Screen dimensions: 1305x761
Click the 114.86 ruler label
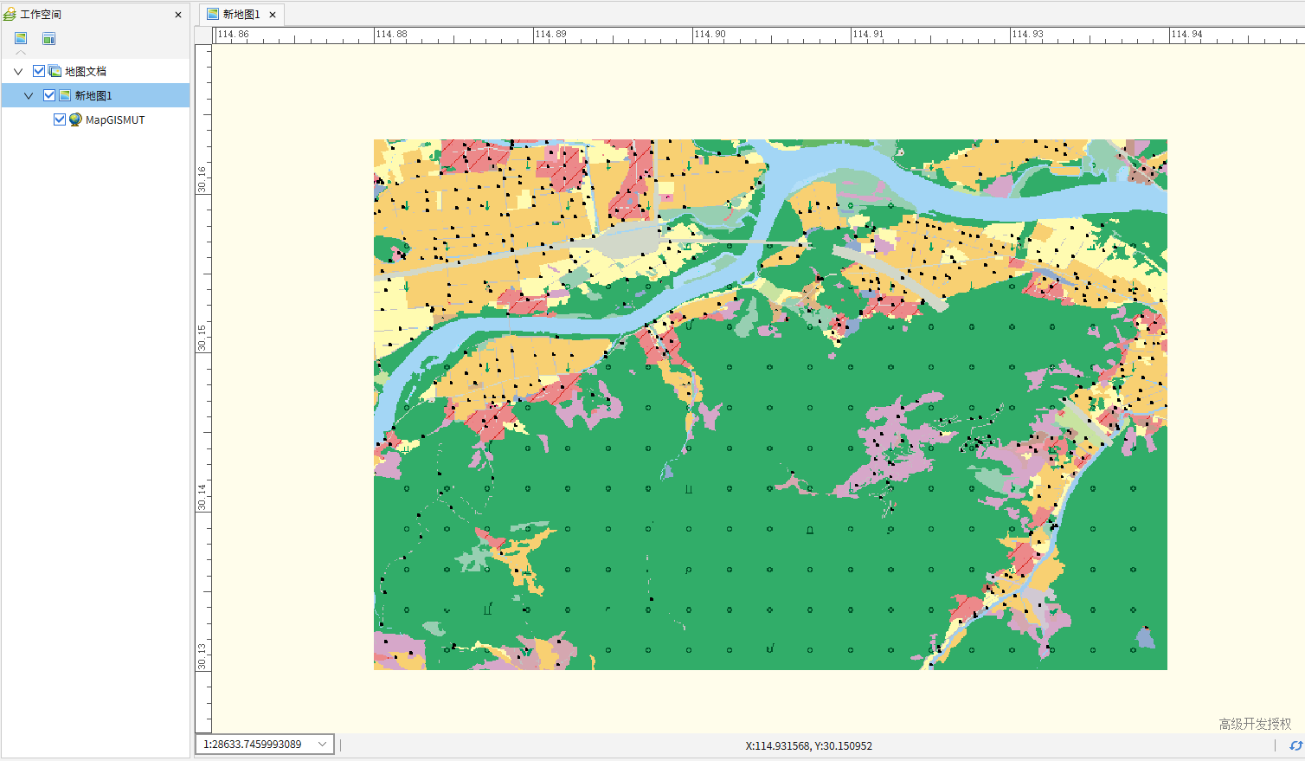233,34
